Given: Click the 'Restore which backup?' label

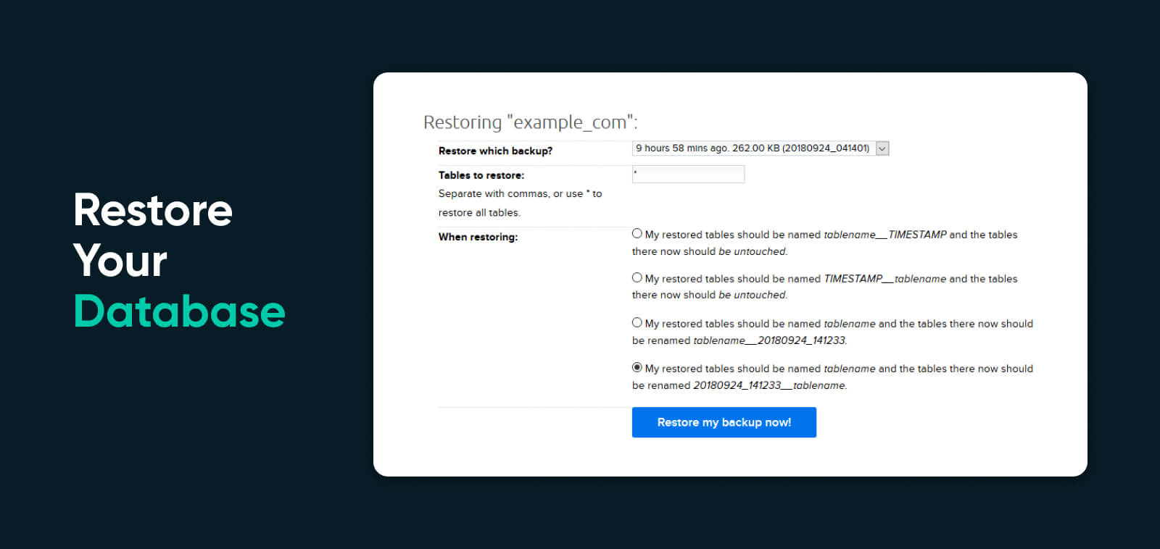Looking at the screenshot, I should tap(495, 151).
